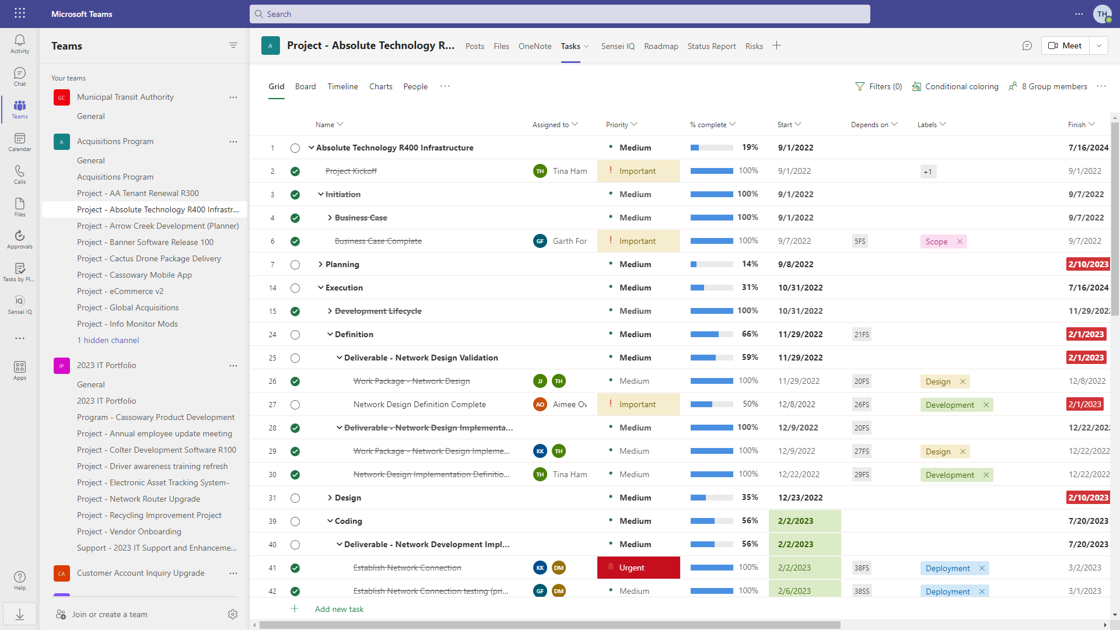Expand the Planning summary task
The width and height of the screenshot is (1120, 630).
point(320,264)
